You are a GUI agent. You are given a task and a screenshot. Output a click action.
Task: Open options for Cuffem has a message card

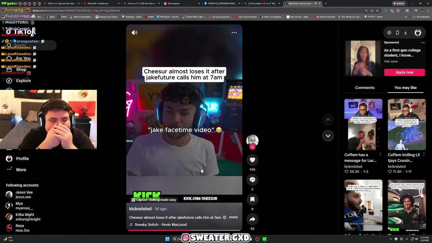tap(380, 155)
